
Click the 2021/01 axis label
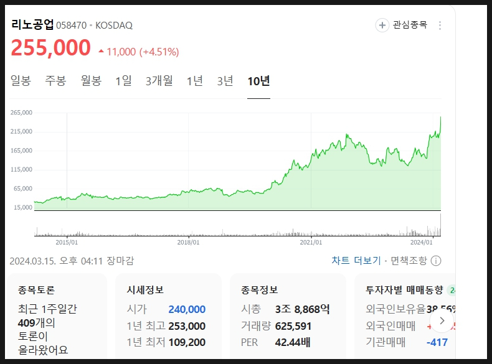pyautogui.click(x=311, y=242)
